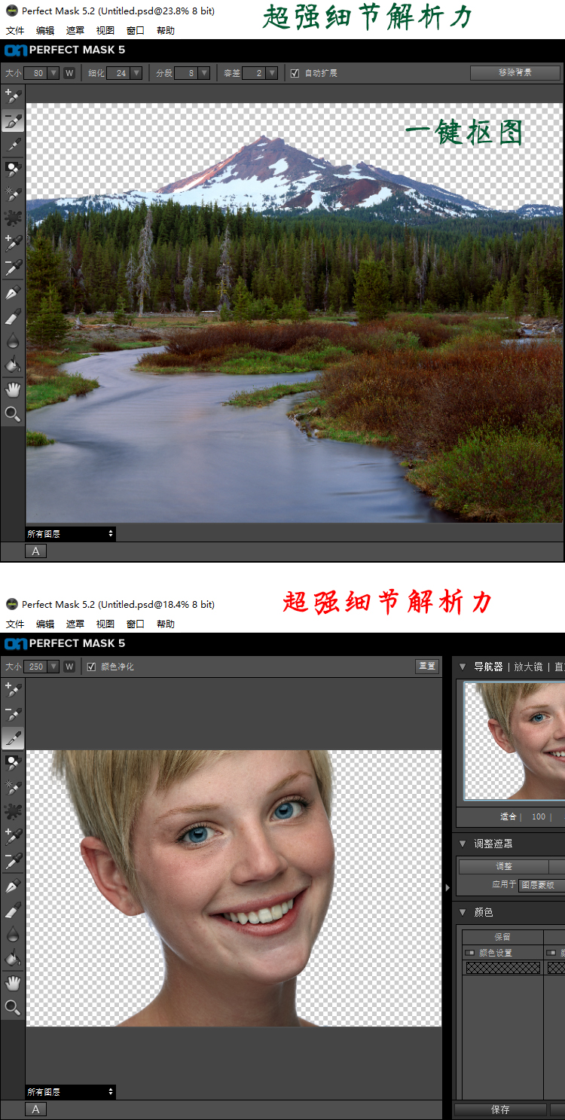Screen dimensions: 565x1120
Task: Click the 重置 button
Action: click(x=427, y=666)
